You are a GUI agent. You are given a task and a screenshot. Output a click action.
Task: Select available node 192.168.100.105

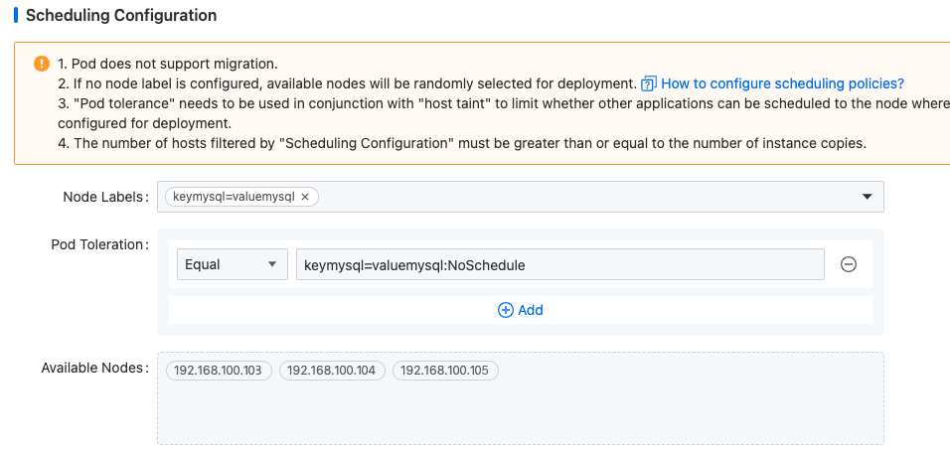point(445,371)
